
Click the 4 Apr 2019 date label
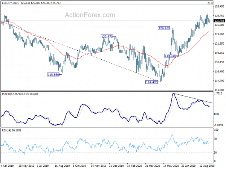7,166
